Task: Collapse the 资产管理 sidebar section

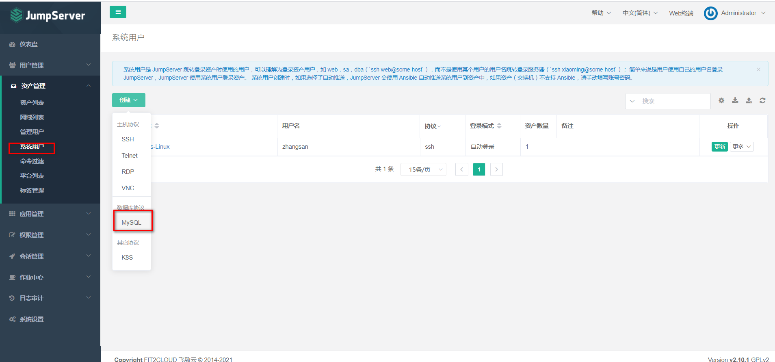Action: click(x=89, y=86)
